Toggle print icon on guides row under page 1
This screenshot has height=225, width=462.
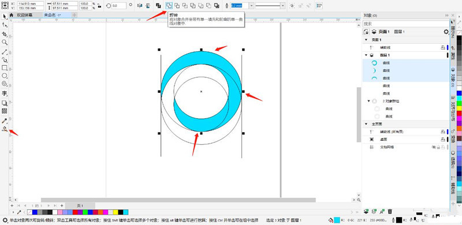442,47
